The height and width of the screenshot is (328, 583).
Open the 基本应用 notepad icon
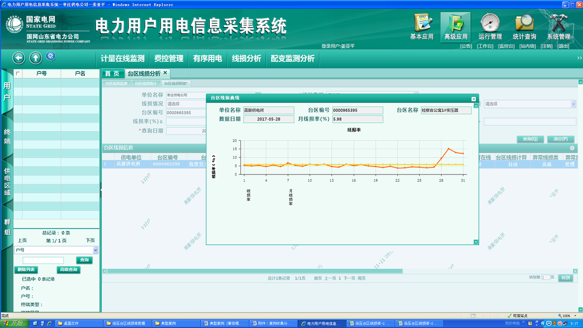coord(422,23)
